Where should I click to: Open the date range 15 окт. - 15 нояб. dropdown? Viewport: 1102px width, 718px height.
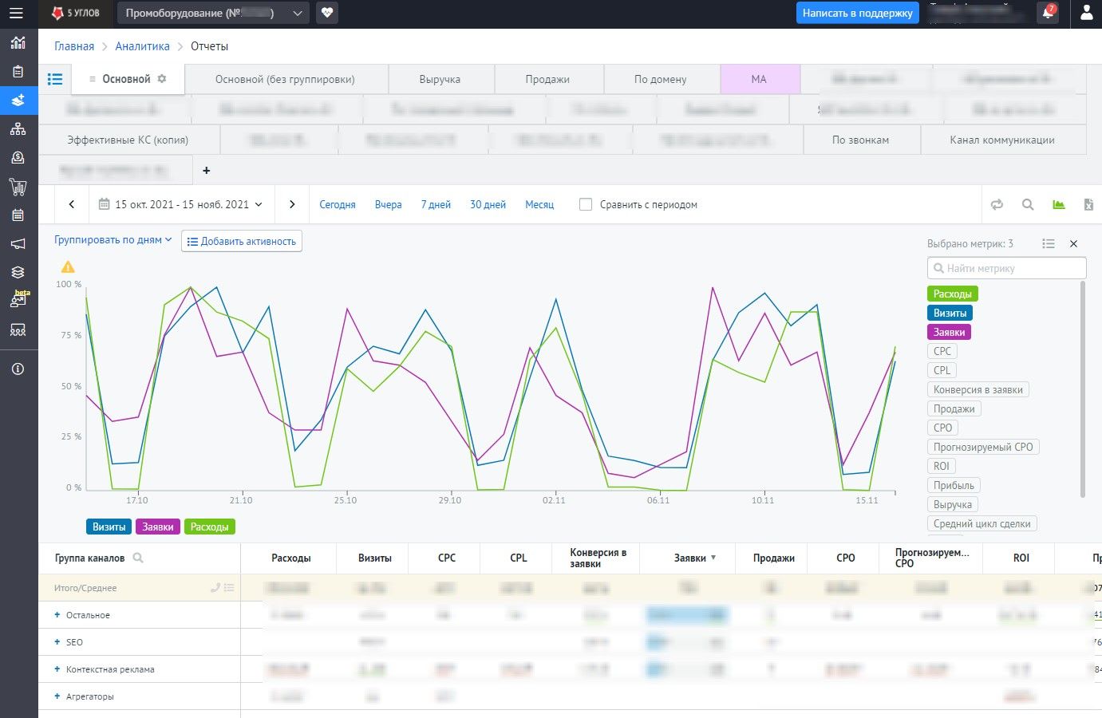coord(181,205)
